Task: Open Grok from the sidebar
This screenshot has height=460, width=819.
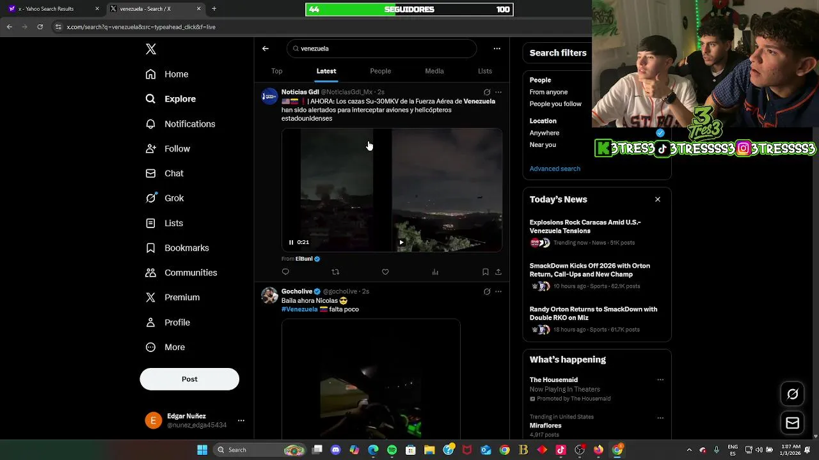Action: [x=164, y=198]
